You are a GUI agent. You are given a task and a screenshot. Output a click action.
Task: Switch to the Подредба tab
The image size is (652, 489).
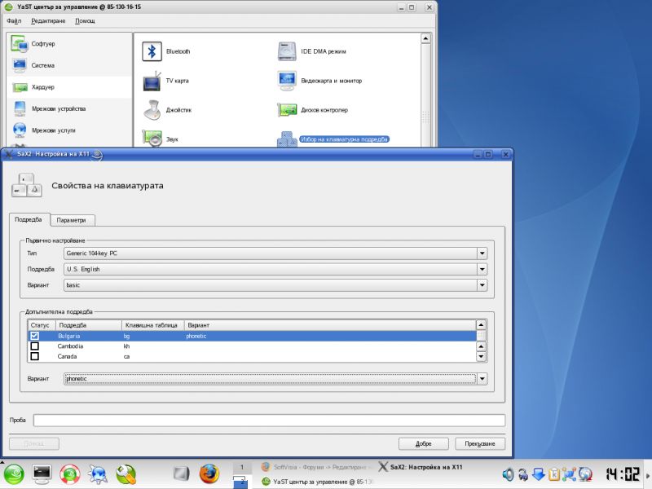(x=29, y=219)
